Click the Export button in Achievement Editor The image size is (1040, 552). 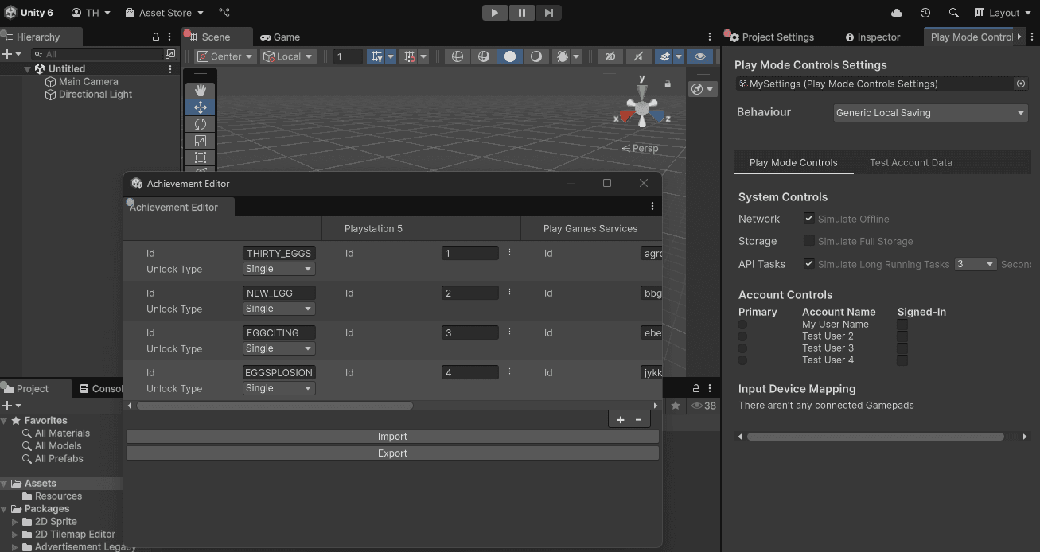tap(392, 452)
